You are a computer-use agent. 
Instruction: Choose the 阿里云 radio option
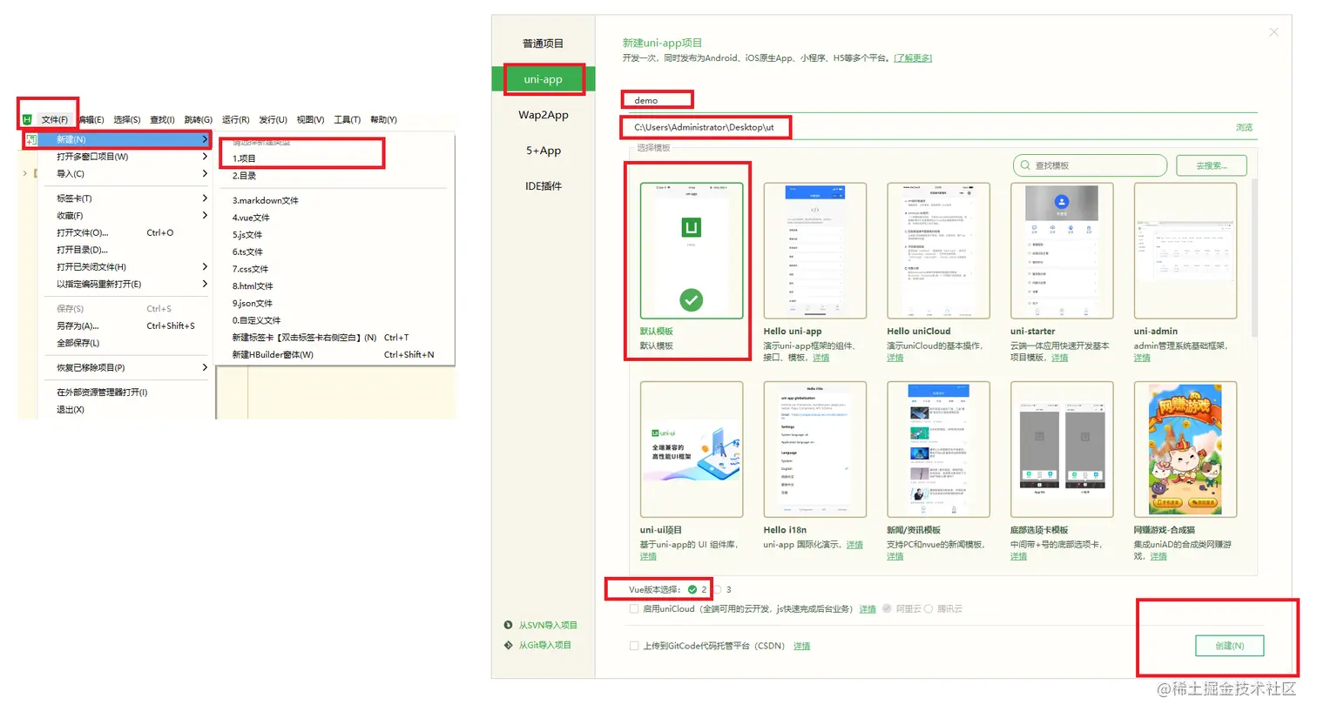pyautogui.click(x=887, y=608)
